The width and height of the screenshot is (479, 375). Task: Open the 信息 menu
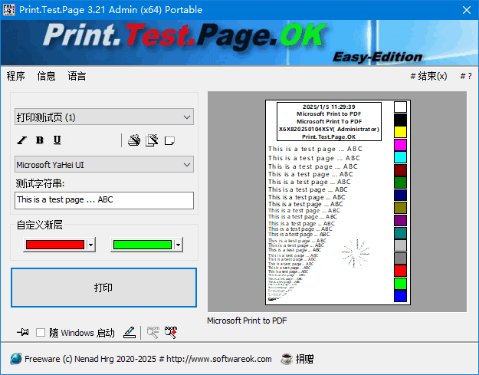(x=46, y=76)
